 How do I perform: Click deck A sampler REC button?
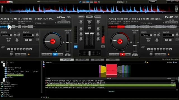(x=37, y=40)
